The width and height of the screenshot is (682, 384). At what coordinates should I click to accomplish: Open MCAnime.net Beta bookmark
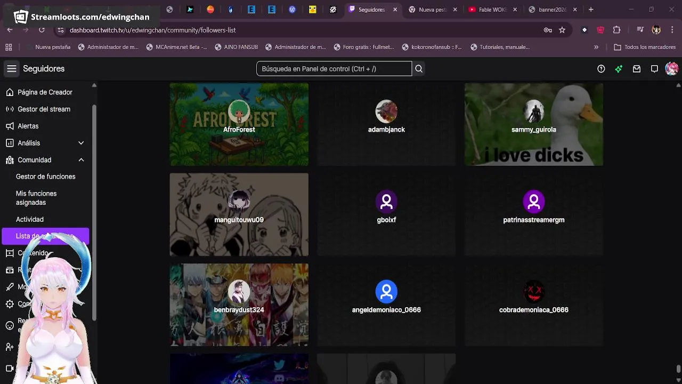[x=176, y=47]
